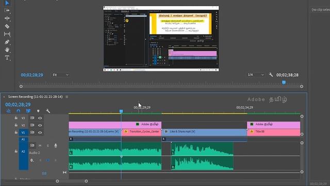This screenshot has height=186, width=330.
Task: Click Program Monitor scrub bar playhead
Action: pos(284,82)
